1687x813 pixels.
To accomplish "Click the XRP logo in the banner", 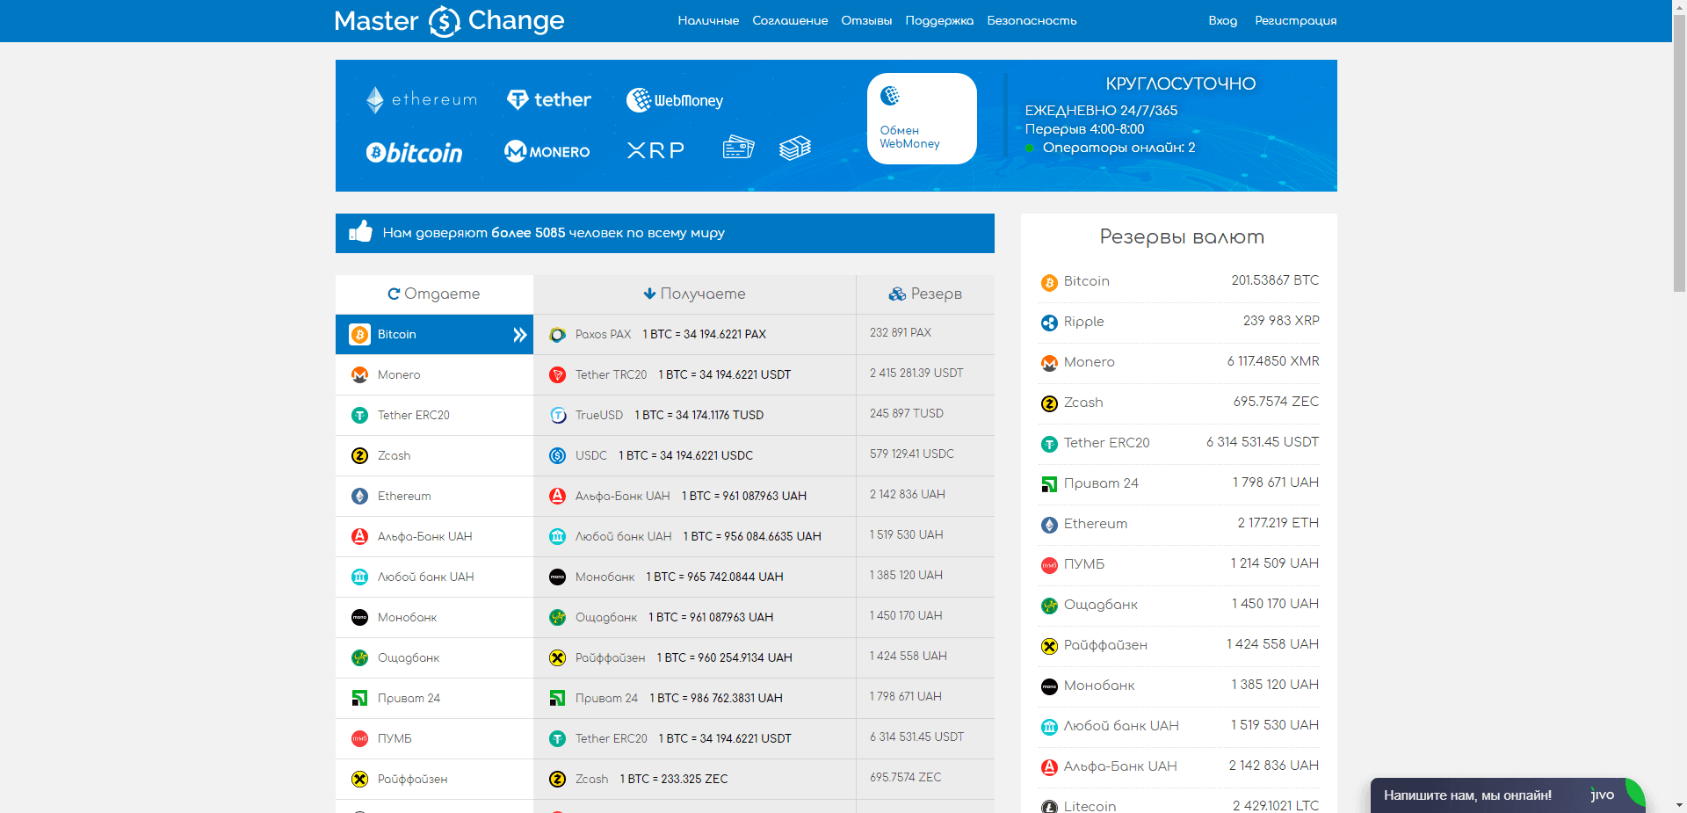I will 655,150.
